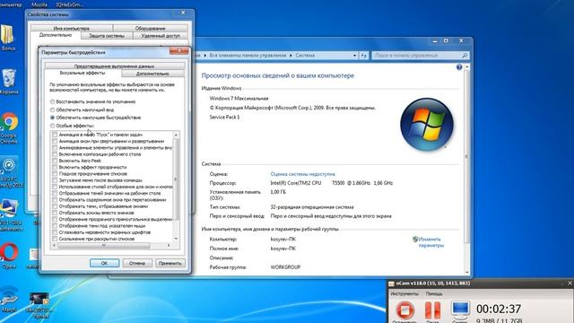This screenshot has height=323, width=574.
Task: Click Изменить параметры link
Action: 430,242
